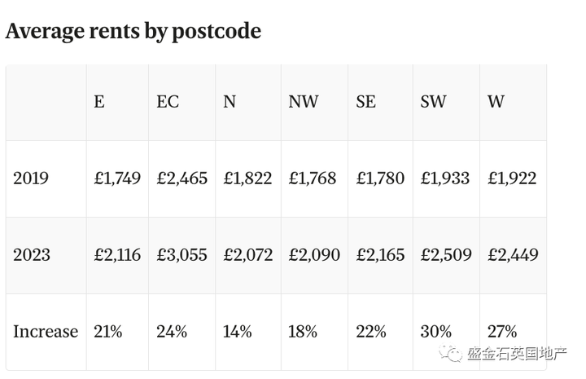Viewport: 586px width, 379px height.
Task: Click the £2,465 cell for EC in 2019
Action: 181,178
